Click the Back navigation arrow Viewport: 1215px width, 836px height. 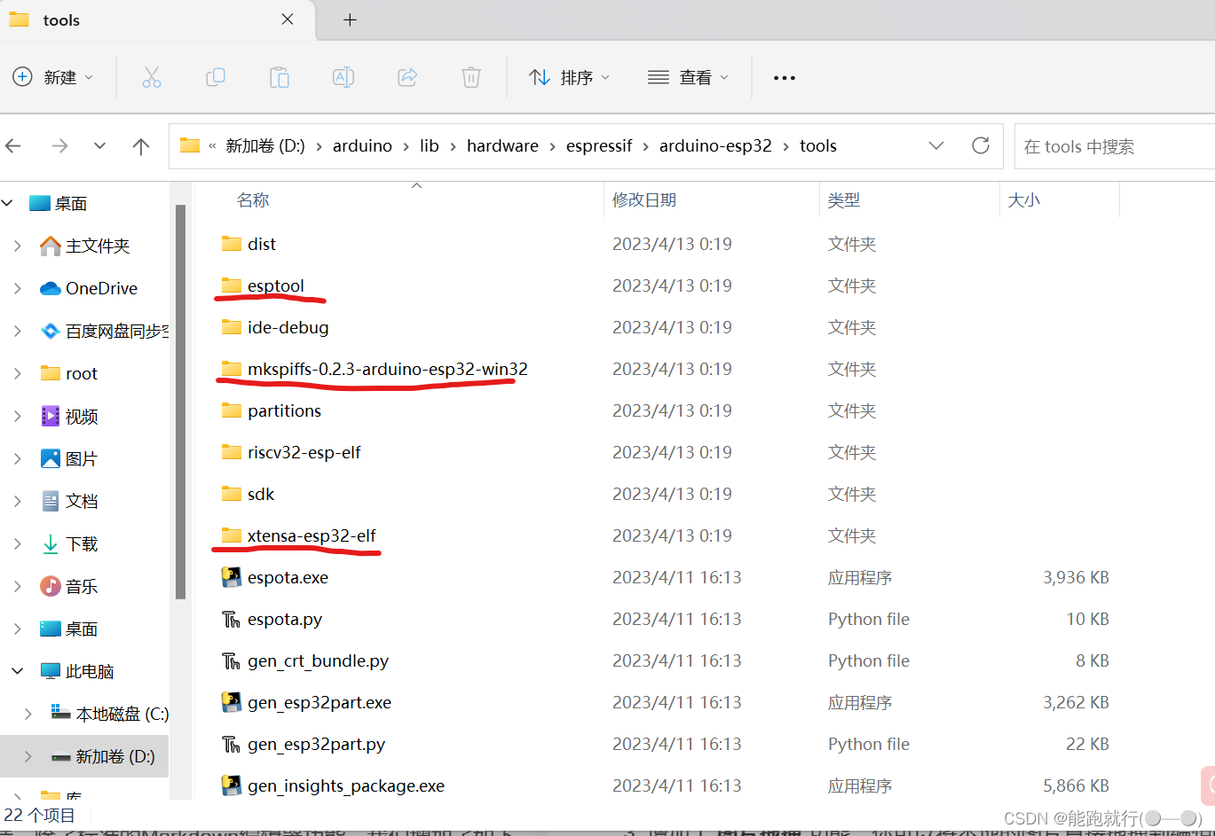point(13,146)
